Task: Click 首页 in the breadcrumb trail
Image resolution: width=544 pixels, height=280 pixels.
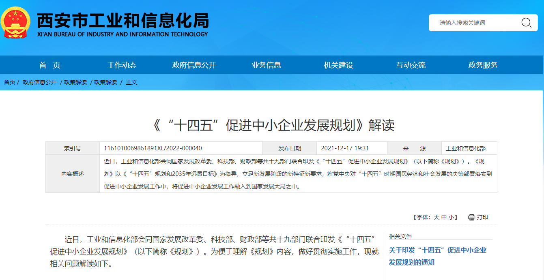Action: pos(9,82)
